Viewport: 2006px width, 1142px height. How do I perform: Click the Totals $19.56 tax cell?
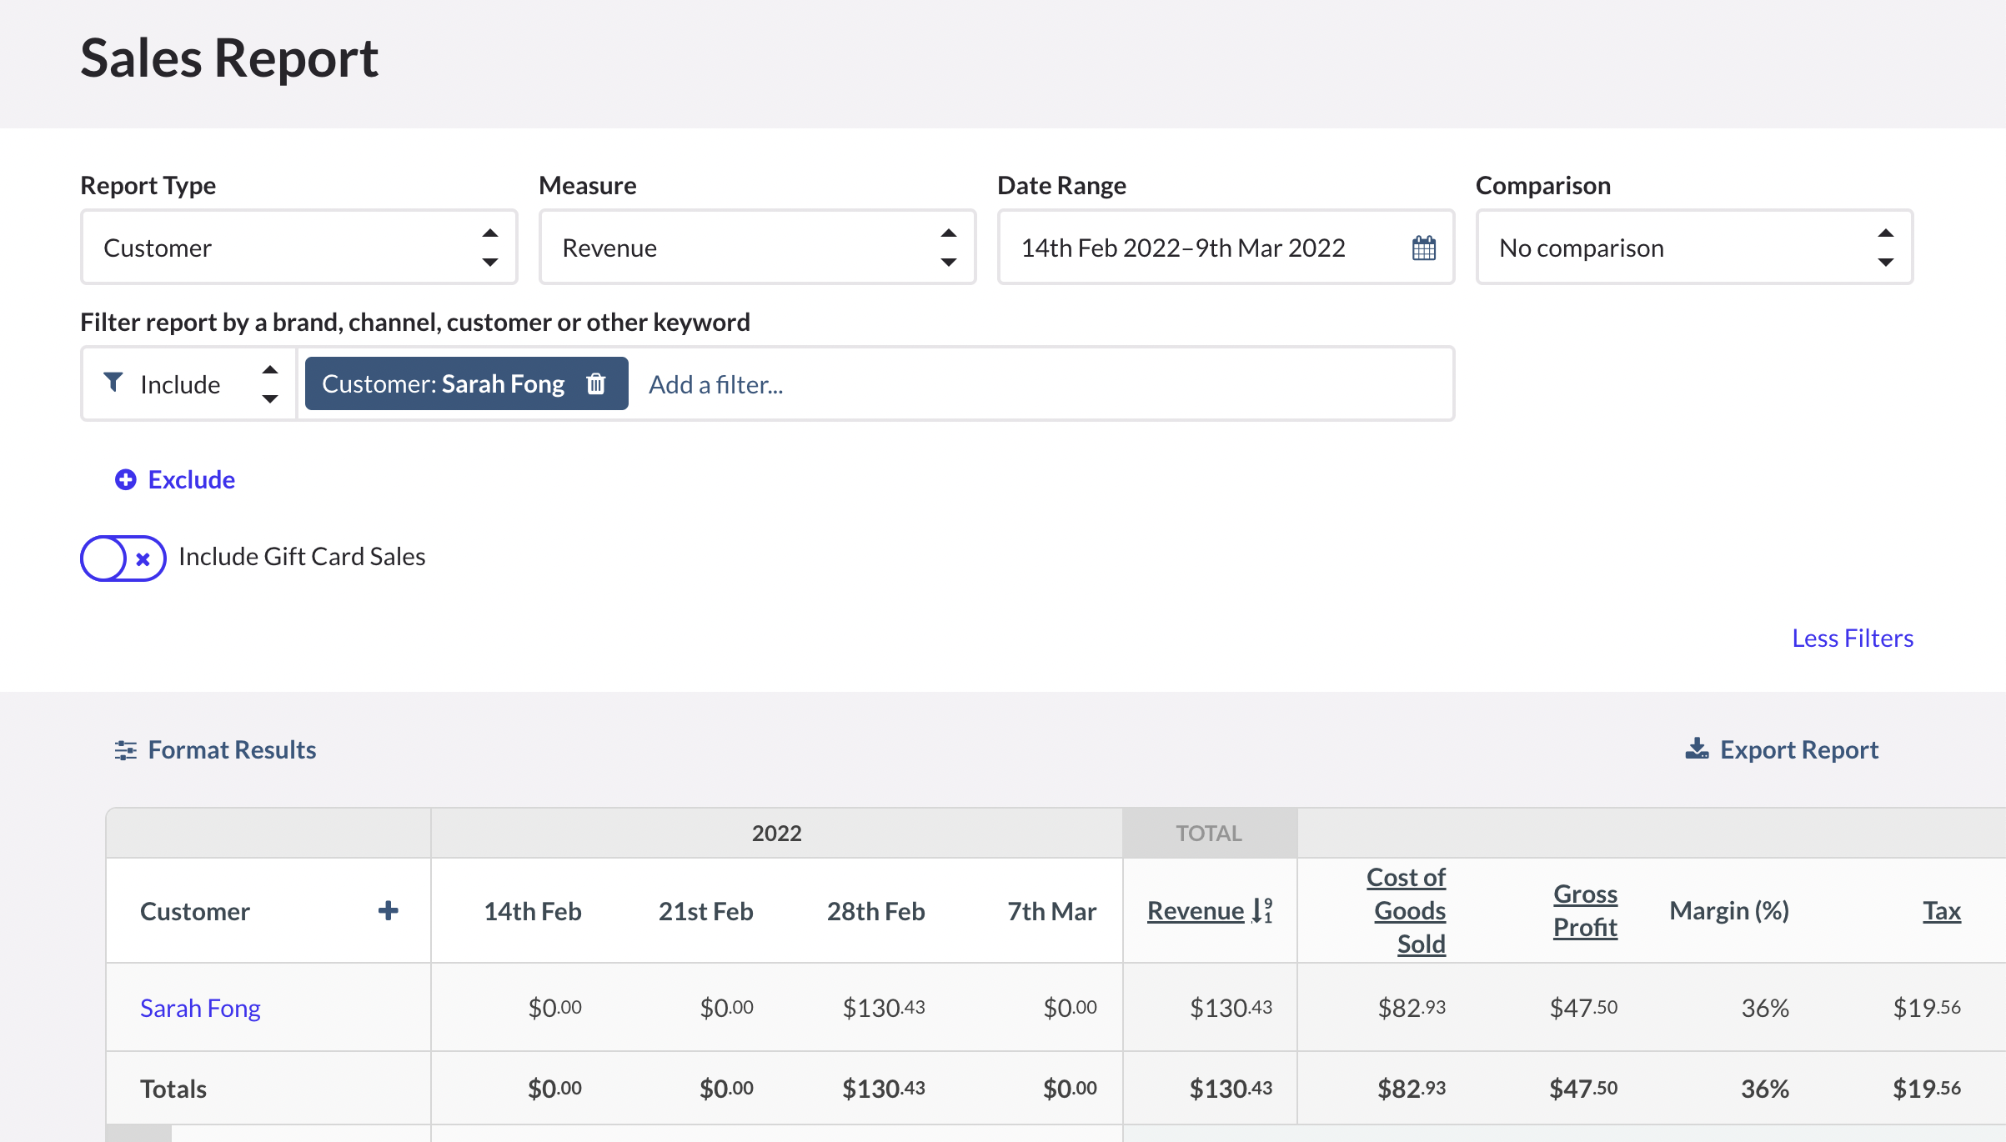point(1927,1089)
